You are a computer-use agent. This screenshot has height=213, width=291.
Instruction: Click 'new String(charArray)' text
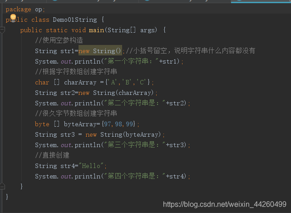pyautogui.click(x=116, y=93)
